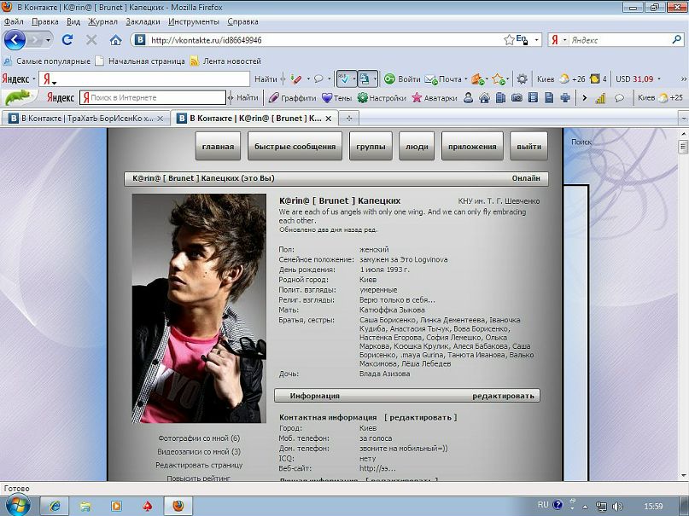Open Фотографии со мной (6)

pos(199,438)
